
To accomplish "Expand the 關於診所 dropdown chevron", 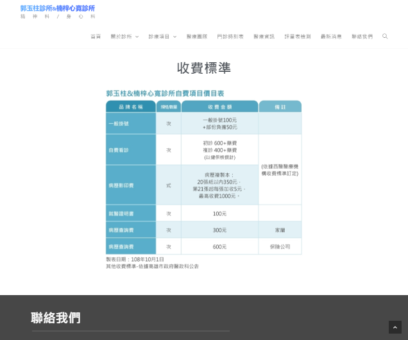I will point(137,37).
